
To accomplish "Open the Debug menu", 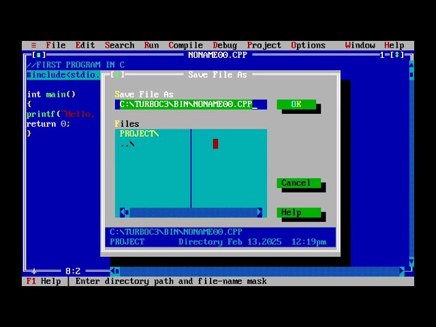I will click(225, 46).
